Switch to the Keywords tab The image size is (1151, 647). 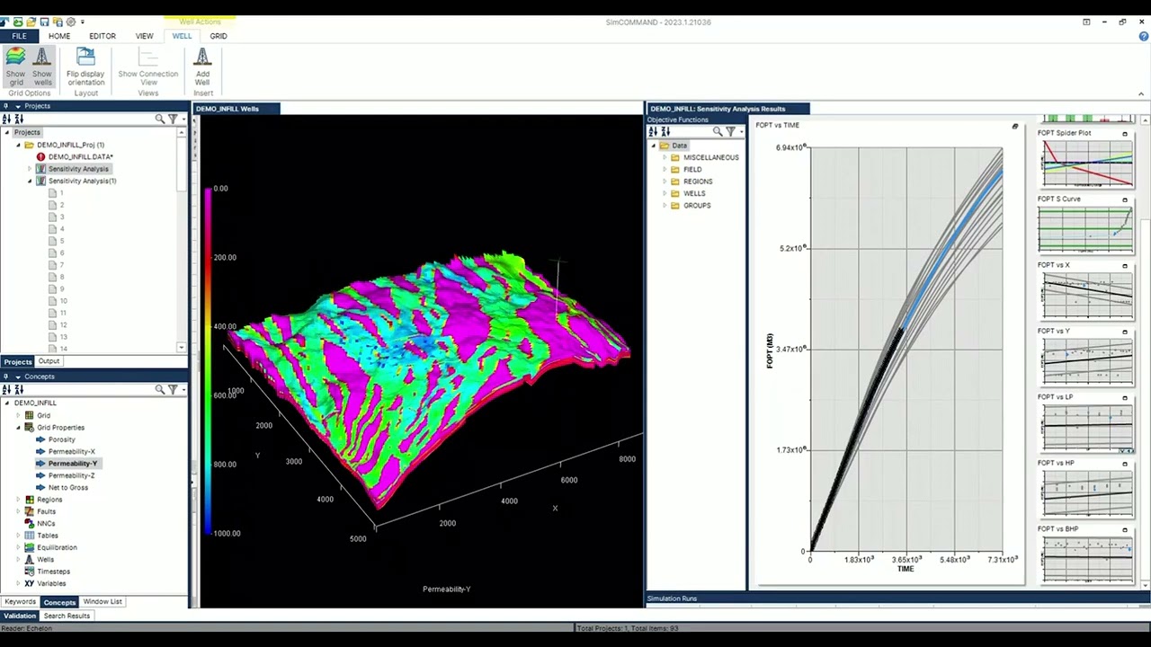point(20,602)
